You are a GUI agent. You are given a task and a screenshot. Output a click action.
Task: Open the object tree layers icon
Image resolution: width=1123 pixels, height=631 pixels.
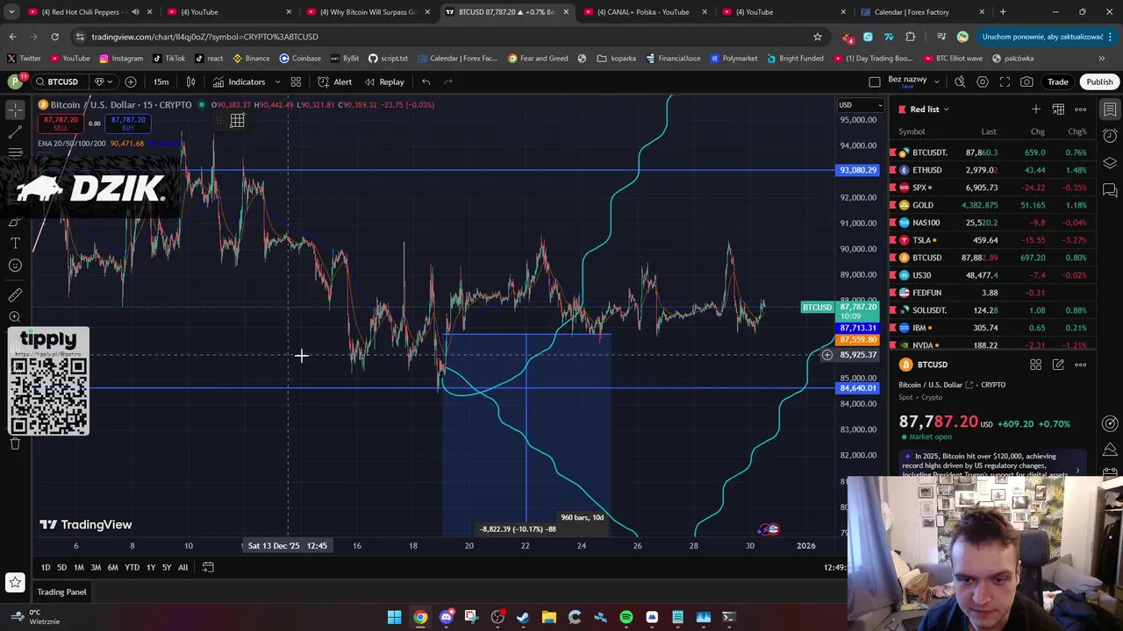tap(1110, 163)
